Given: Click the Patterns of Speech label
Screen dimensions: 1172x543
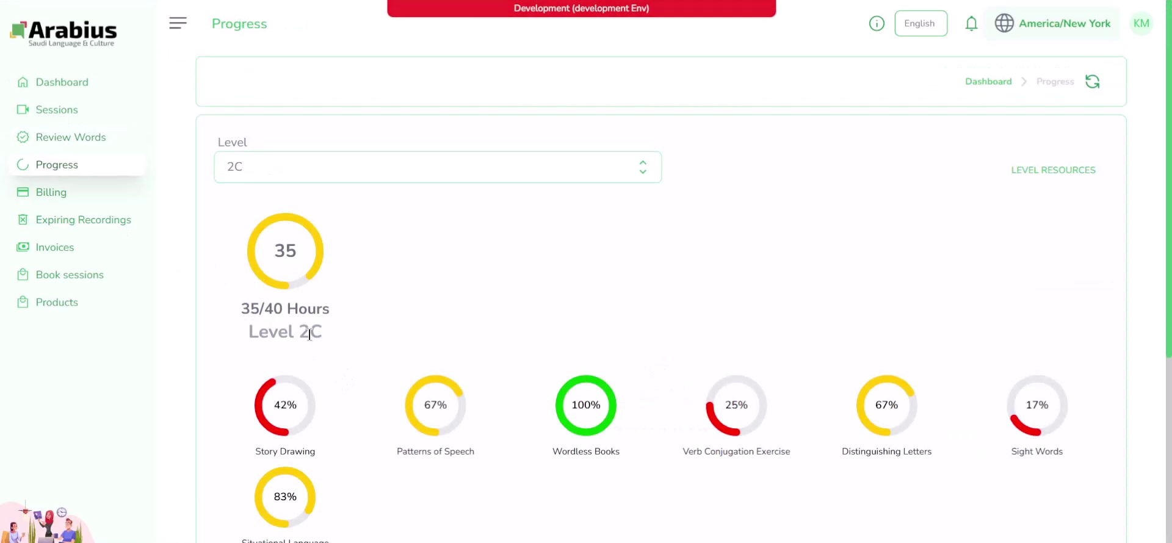Looking at the screenshot, I should (x=435, y=451).
